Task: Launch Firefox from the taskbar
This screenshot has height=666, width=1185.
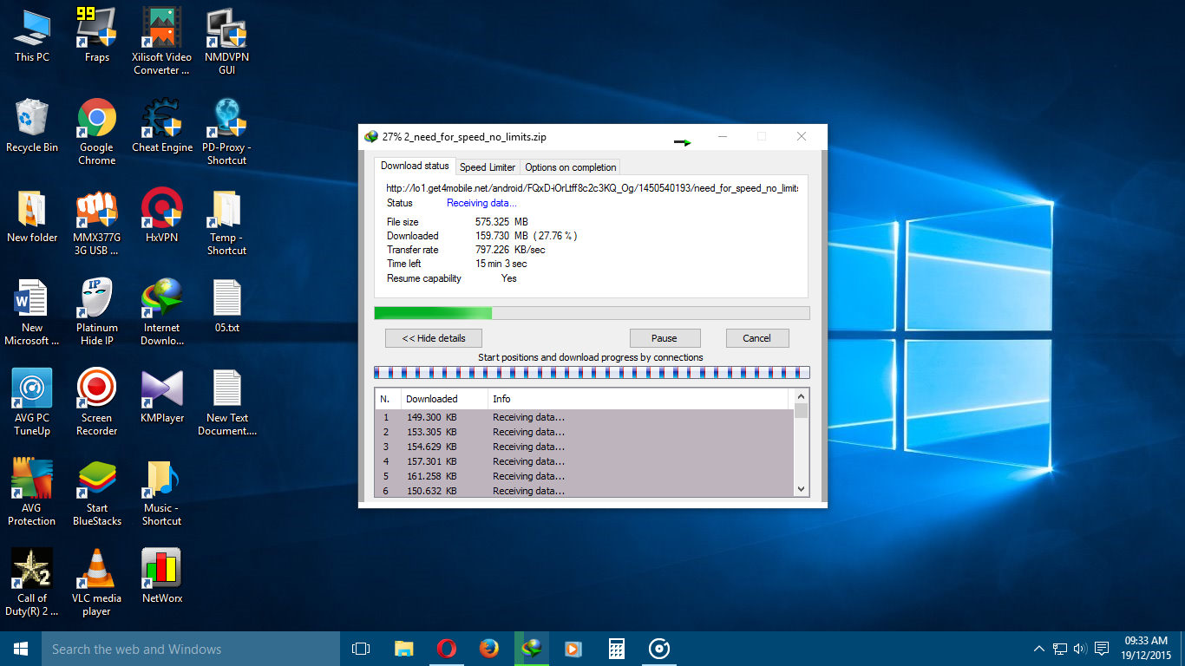Action: point(489,649)
